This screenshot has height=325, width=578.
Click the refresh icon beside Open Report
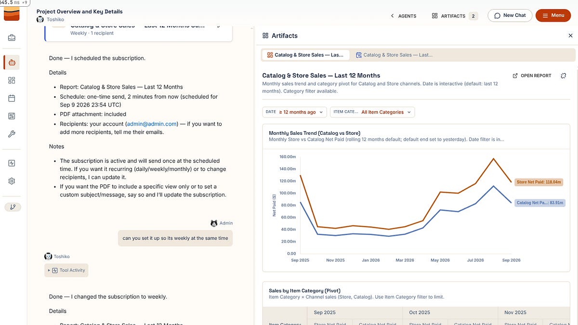pyautogui.click(x=564, y=76)
